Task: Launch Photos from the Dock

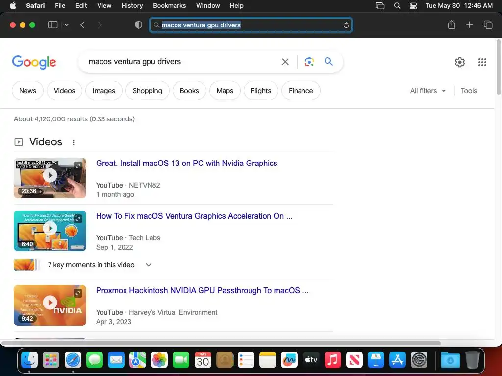Action: [159, 360]
